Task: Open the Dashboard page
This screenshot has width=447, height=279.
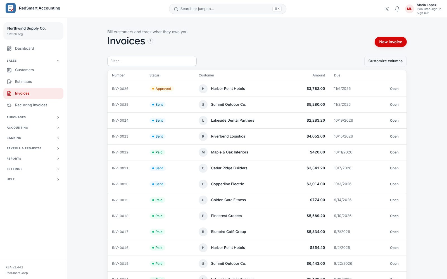Action: (x=33, y=49)
